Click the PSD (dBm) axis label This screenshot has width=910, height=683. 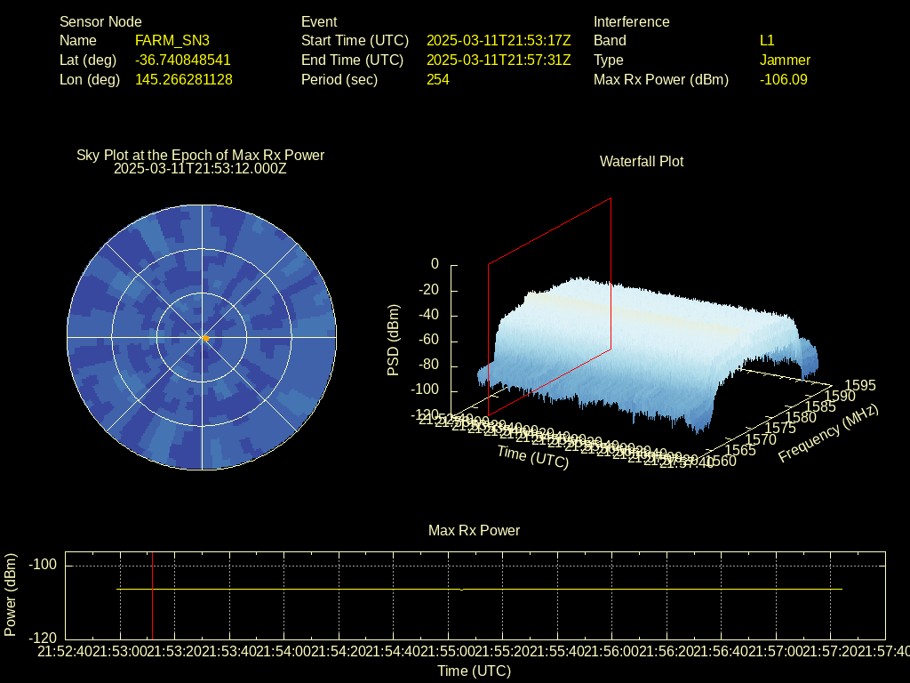click(394, 340)
